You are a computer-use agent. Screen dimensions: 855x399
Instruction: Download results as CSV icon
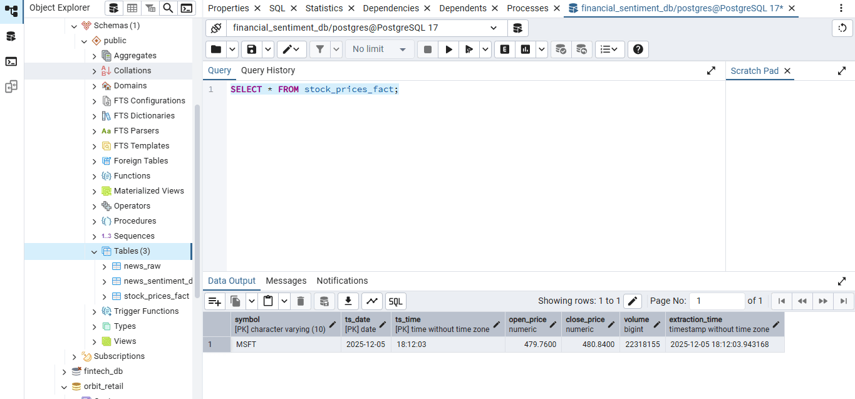coord(348,301)
